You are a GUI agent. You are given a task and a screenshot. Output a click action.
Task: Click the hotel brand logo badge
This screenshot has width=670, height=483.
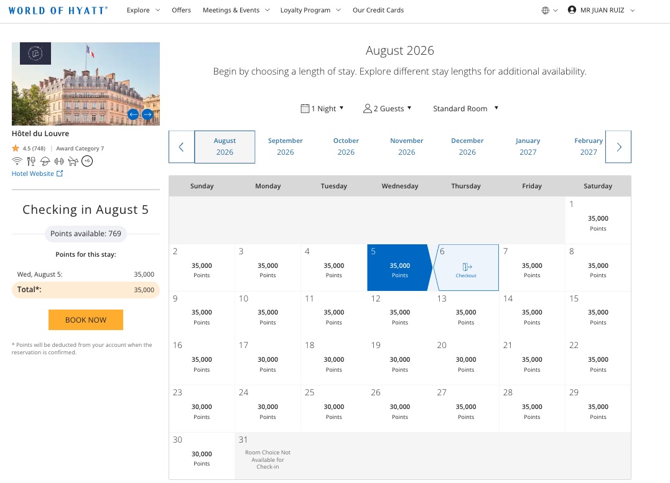(35, 53)
